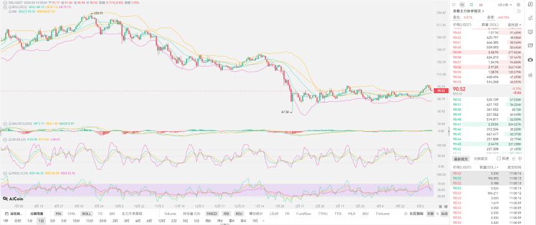Toggle the BOLL indicator button

pyautogui.click(x=87, y=214)
